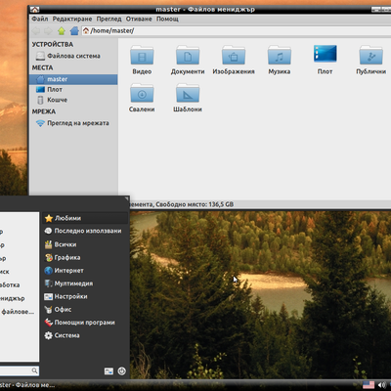Open the Отиване menu
The height and width of the screenshot is (391, 391).
coord(139,19)
